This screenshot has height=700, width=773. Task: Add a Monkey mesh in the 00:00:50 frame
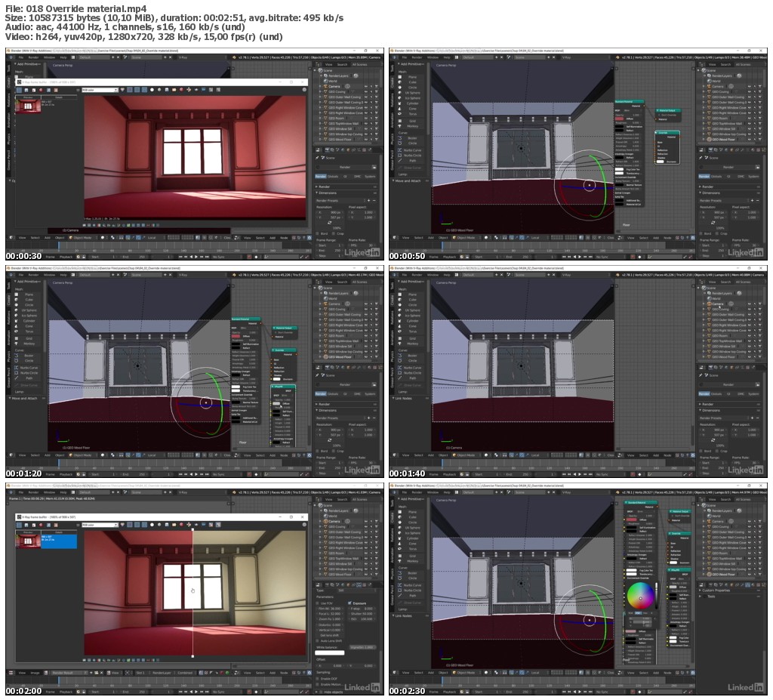(x=413, y=126)
